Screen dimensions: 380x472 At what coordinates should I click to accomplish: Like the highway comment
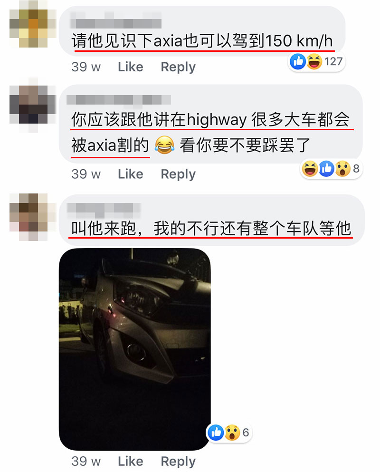point(130,174)
